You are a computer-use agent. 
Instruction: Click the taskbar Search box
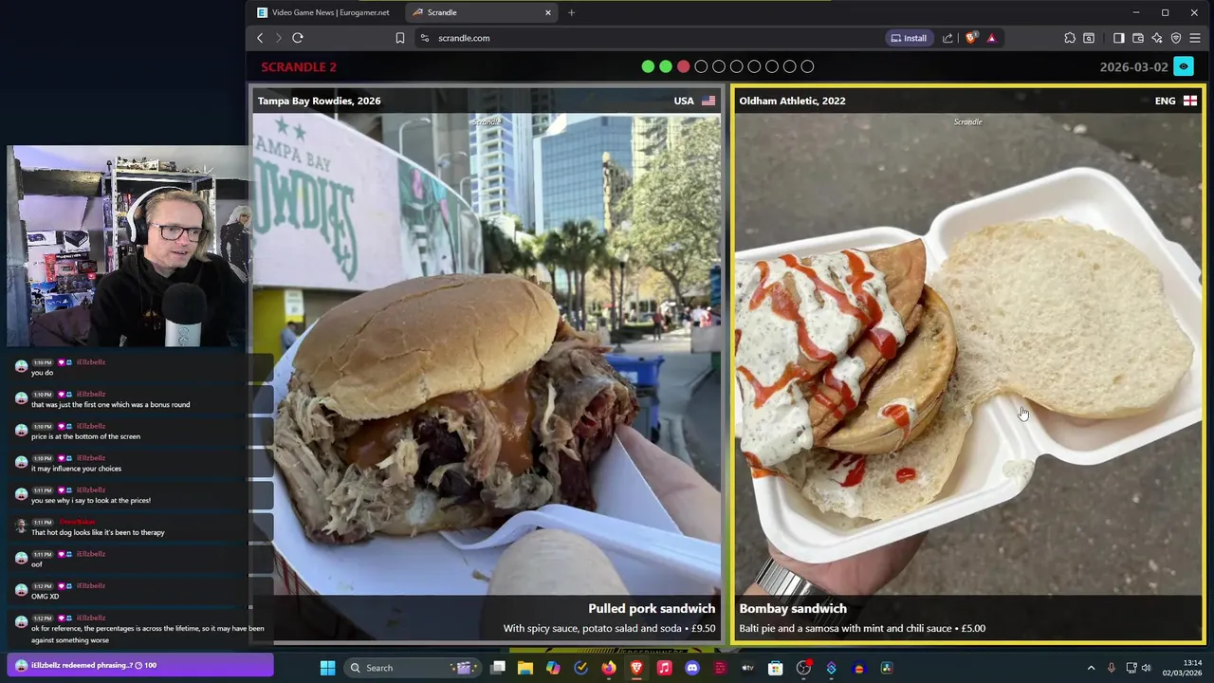click(411, 668)
